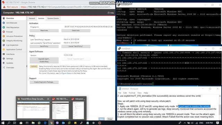Close the Trend Micro Deep Security preview
This screenshot has width=222, height=125.
click(48, 99)
